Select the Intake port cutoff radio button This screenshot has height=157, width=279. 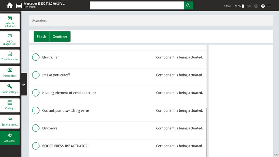(x=36, y=75)
